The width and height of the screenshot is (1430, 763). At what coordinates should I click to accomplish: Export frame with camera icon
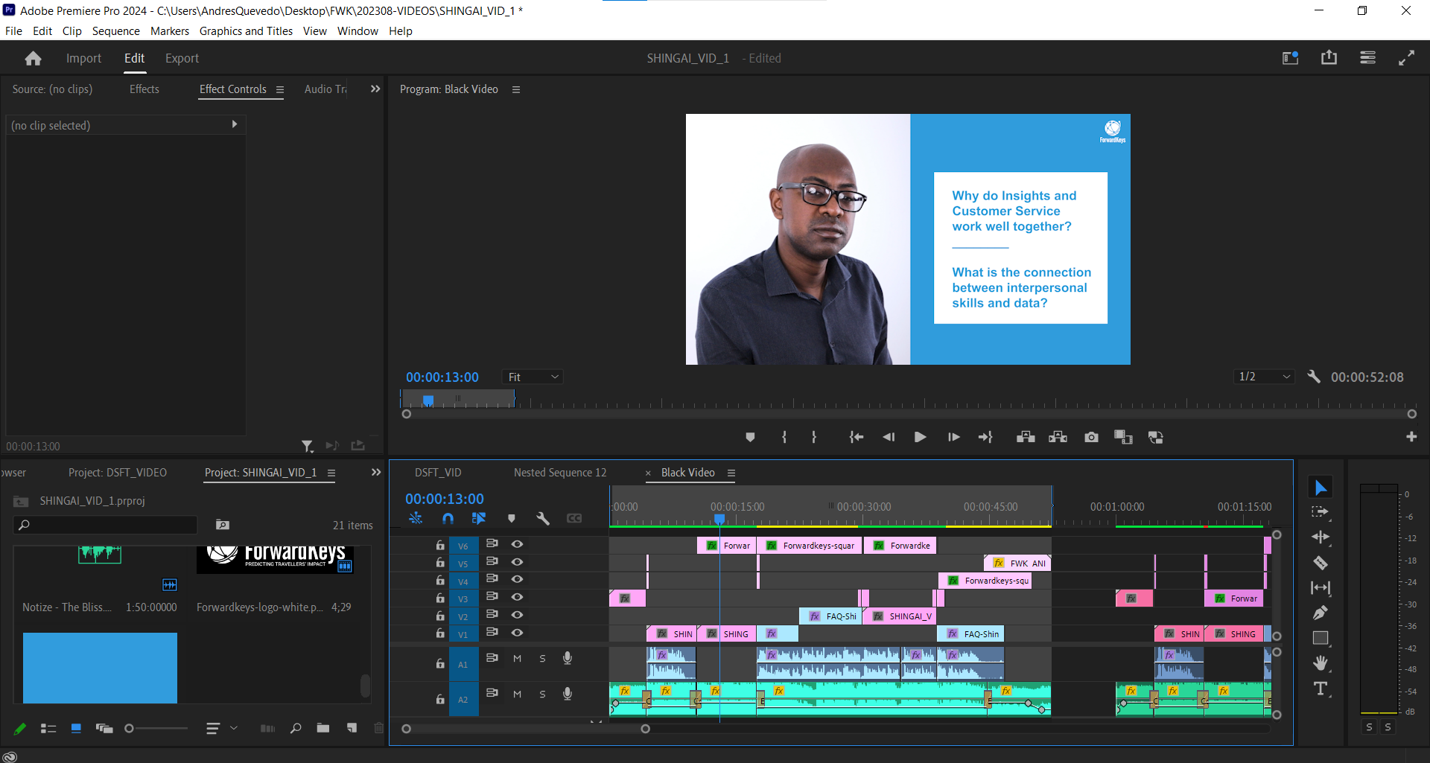pos(1091,437)
